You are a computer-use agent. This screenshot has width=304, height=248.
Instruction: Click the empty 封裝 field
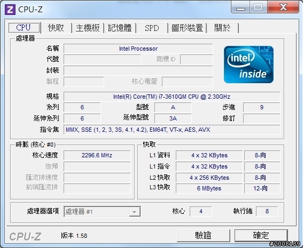pyautogui.click(x=138, y=70)
